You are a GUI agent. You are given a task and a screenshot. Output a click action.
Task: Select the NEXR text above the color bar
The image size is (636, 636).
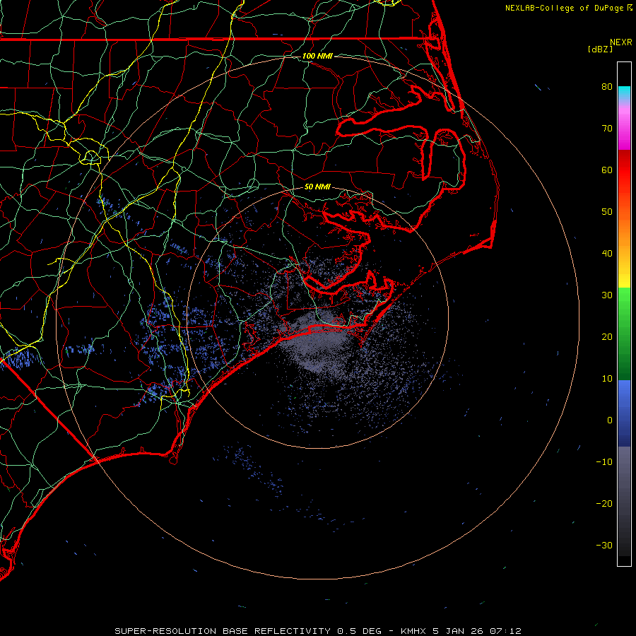coord(621,42)
